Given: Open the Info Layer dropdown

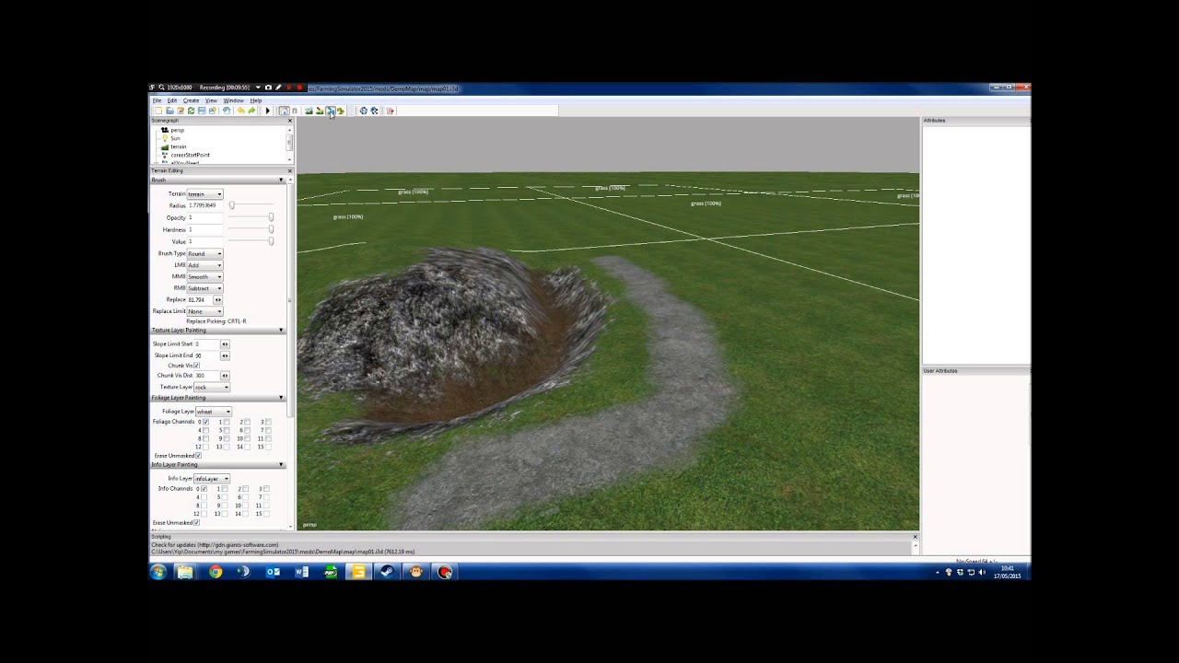Looking at the screenshot, I should [212, 479].
